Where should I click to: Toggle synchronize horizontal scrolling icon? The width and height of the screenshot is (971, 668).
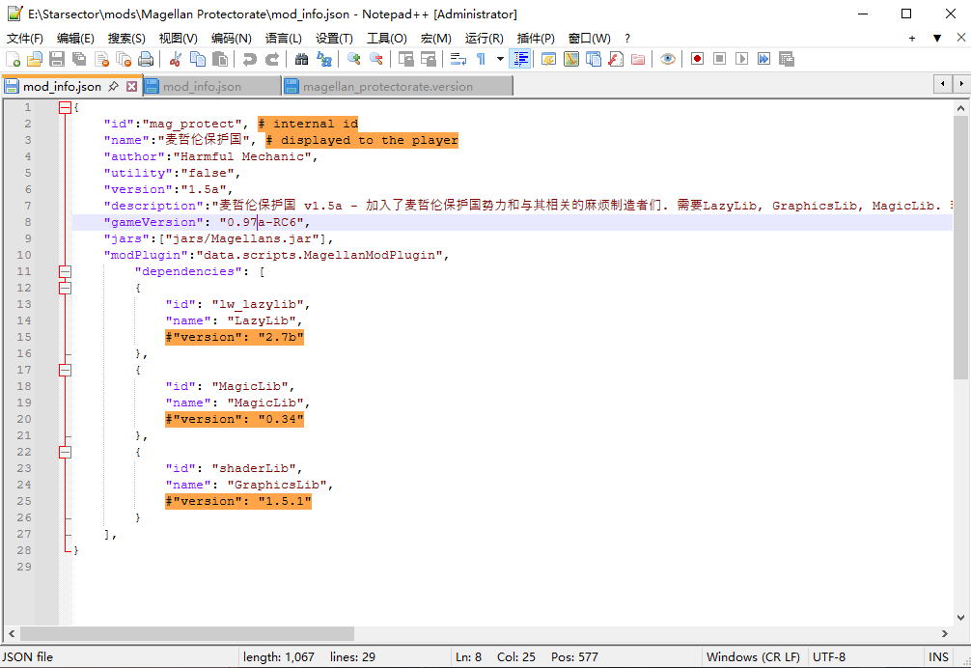pos(429,59)
